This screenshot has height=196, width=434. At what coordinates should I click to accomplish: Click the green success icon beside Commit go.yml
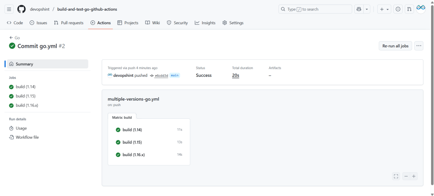click(x=12, y=46)
